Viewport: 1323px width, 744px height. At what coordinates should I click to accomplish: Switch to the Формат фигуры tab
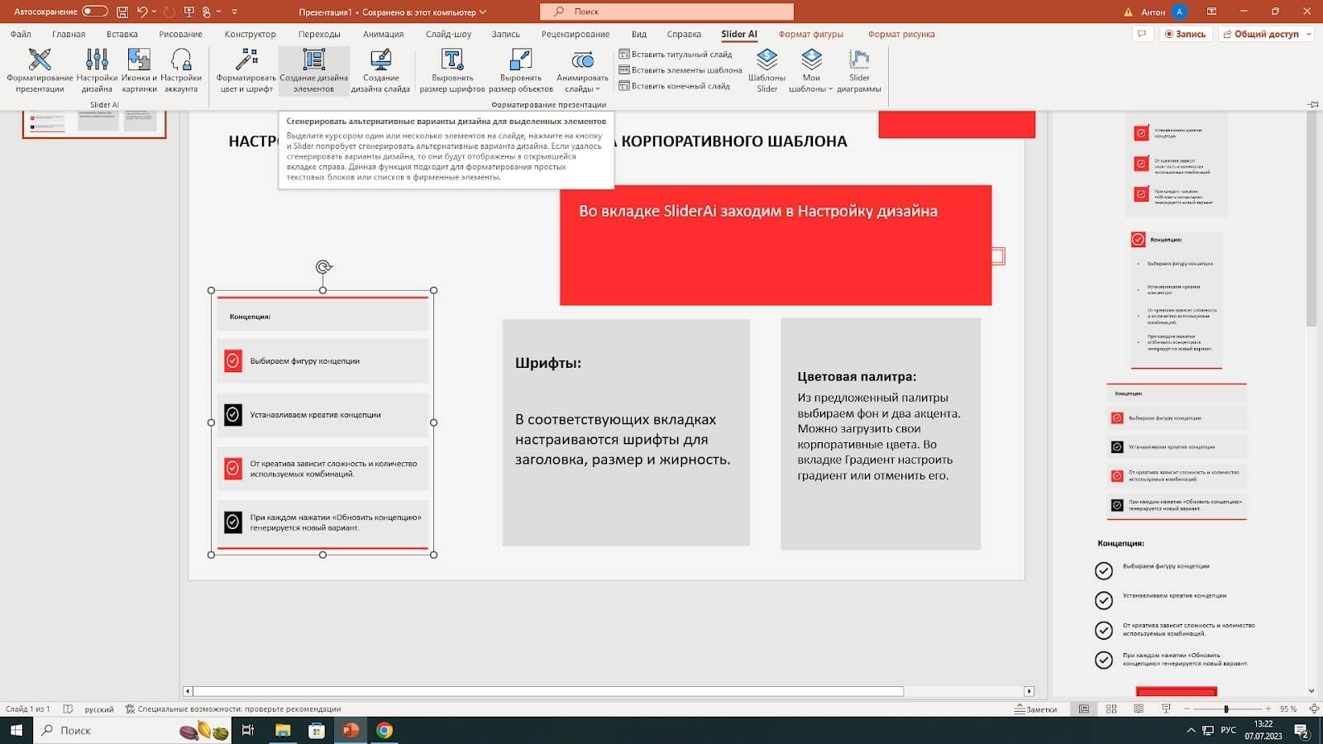pyautogui.click(x=810, y=34)
